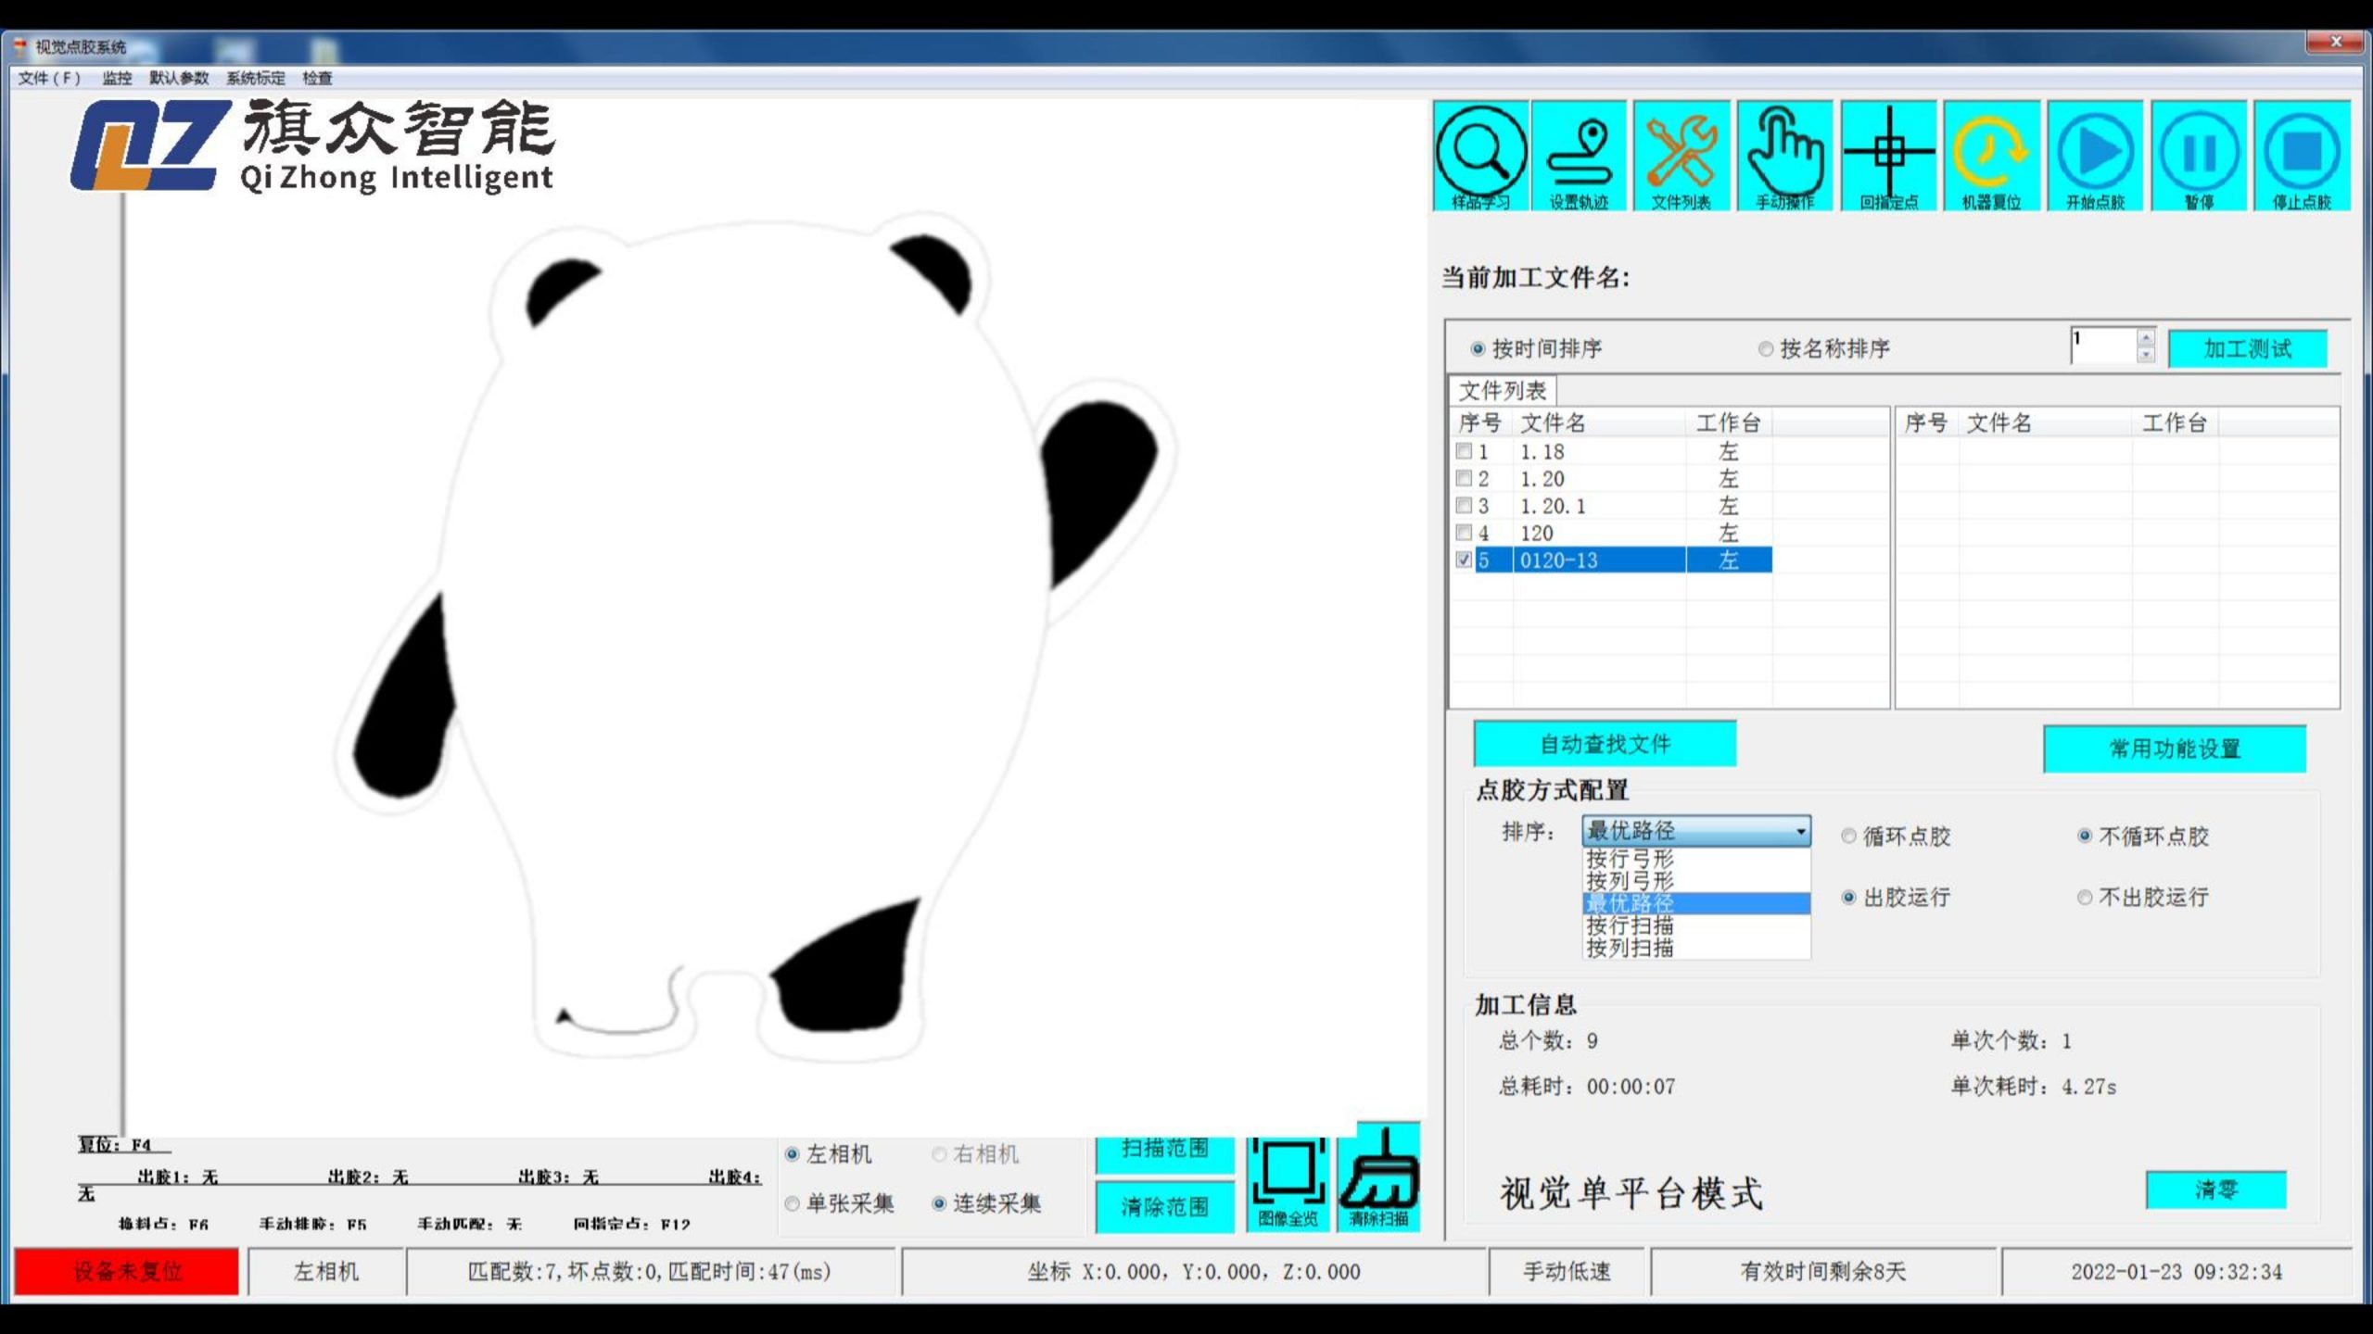
Task: Click left list 序号 column header
Action: coord(1480,423)
